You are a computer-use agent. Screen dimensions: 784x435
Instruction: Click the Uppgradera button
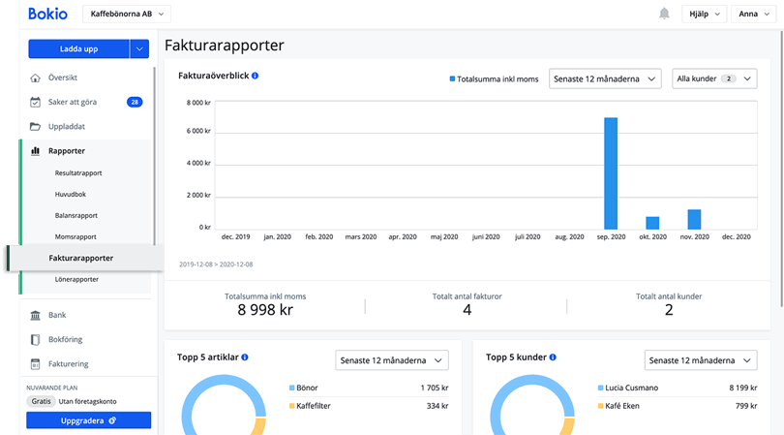pyautogui.click(x=88, y=420)
